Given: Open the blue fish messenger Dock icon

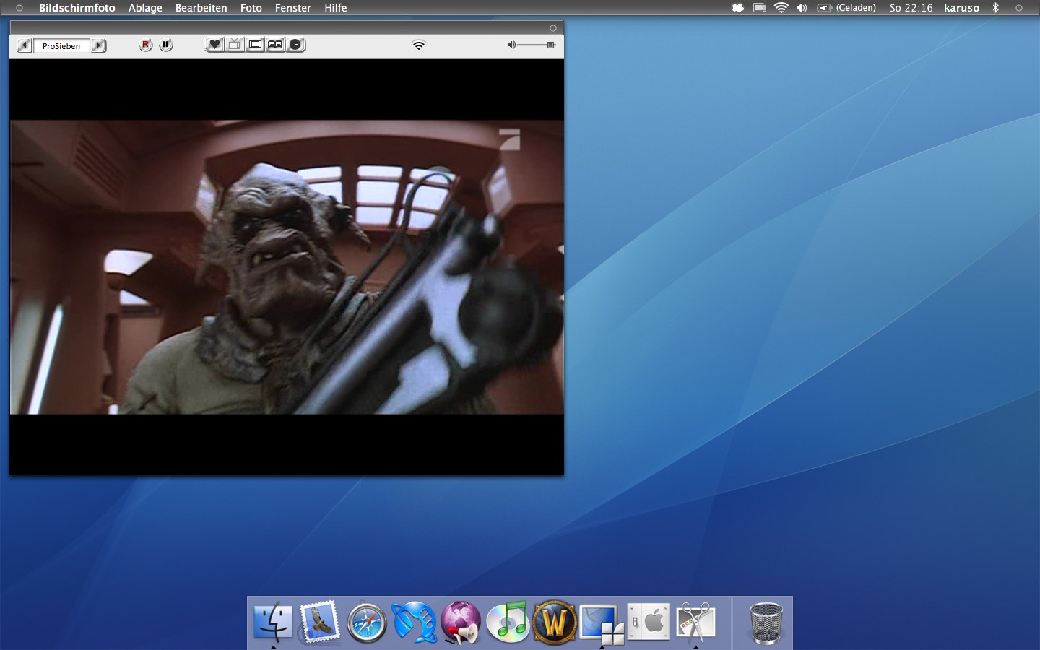Looking at the screenshot, I should click(414, 622).
